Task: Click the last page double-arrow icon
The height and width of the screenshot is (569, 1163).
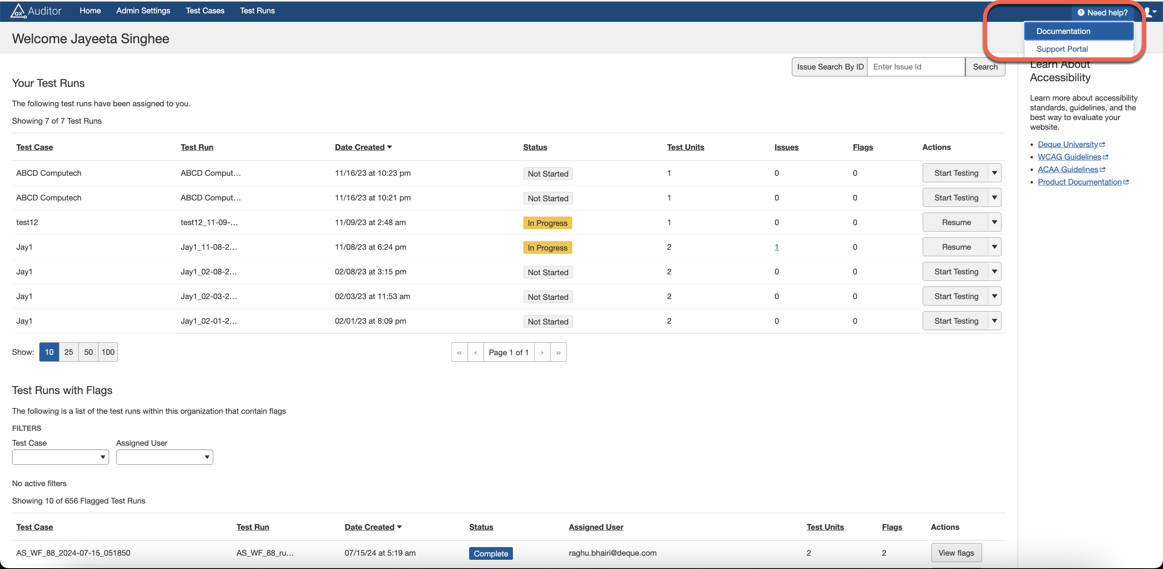Action: [x=558, y=352]
